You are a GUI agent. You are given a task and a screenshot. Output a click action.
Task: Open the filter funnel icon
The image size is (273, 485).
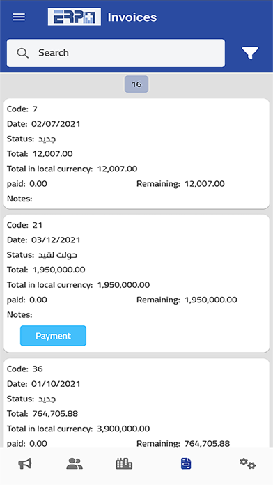pos(250,53)
